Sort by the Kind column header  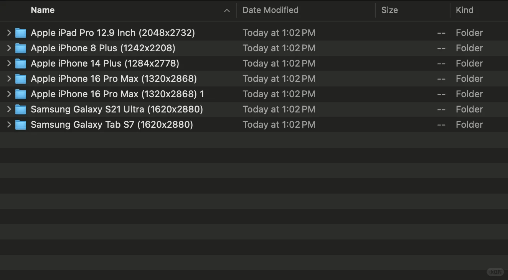[x=464, y=10]
